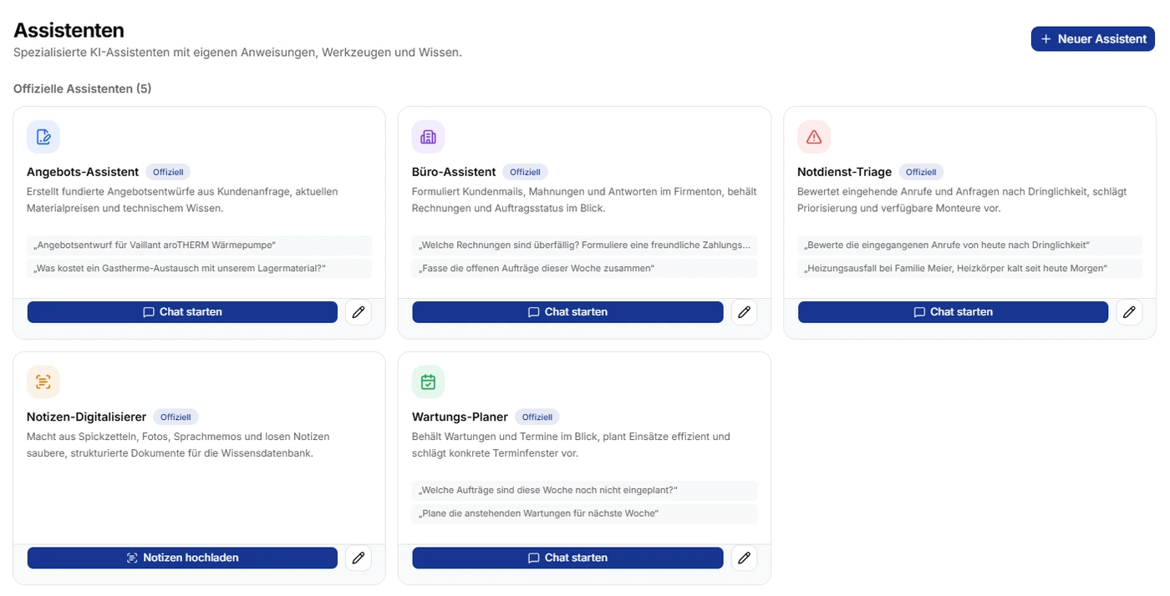The height and width of the screenshot is (596, 1170).
Task: Edit the Notdienst-Triage with pencil icon
Action: click(1129, 312)
